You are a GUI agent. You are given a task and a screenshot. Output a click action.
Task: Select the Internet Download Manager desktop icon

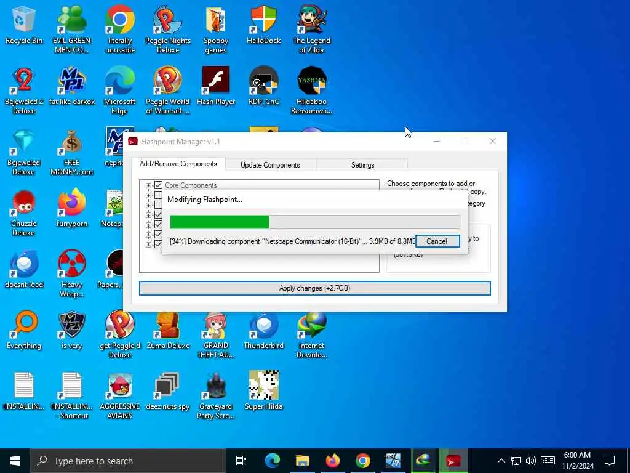pos(311,334)
